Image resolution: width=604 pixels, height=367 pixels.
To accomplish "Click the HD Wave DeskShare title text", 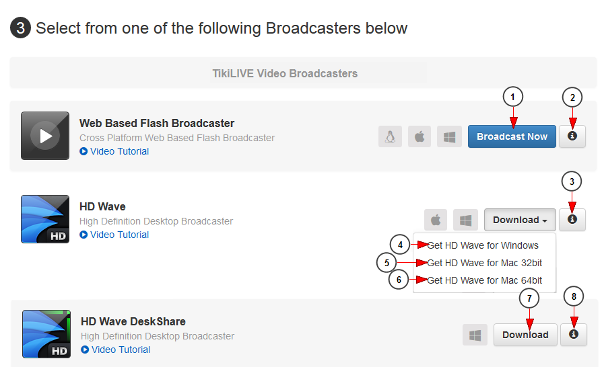I will 133,321.
